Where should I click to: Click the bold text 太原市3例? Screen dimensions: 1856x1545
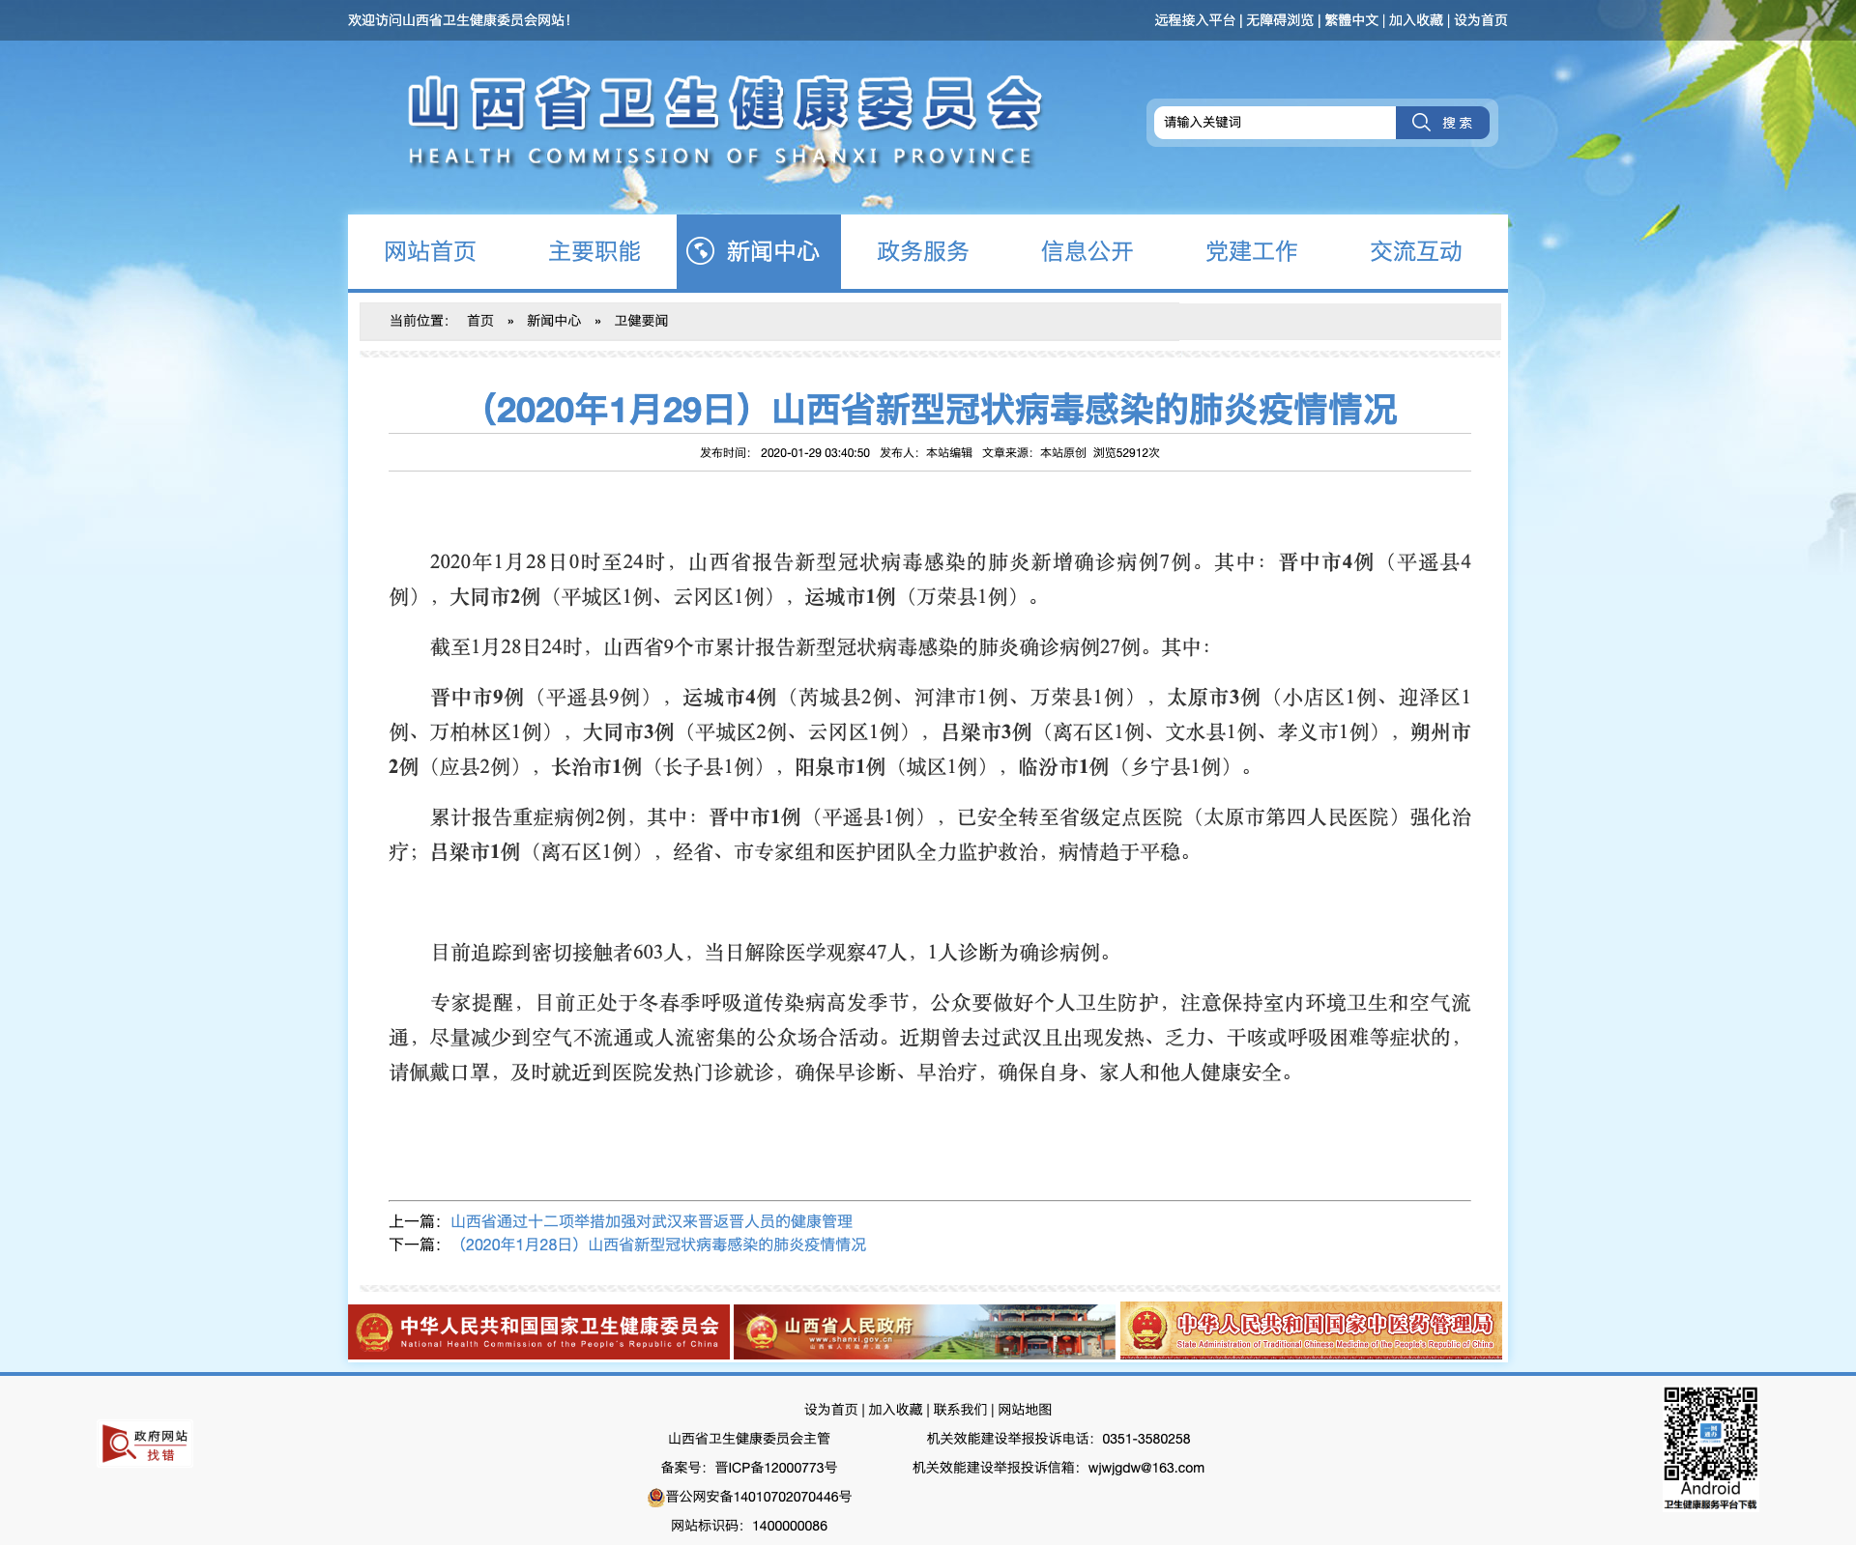click(1214, 698)
